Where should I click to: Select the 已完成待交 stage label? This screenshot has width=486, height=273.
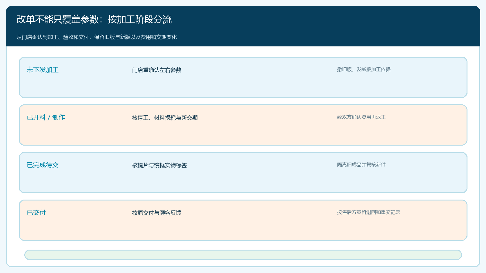[x=43, y=165]
